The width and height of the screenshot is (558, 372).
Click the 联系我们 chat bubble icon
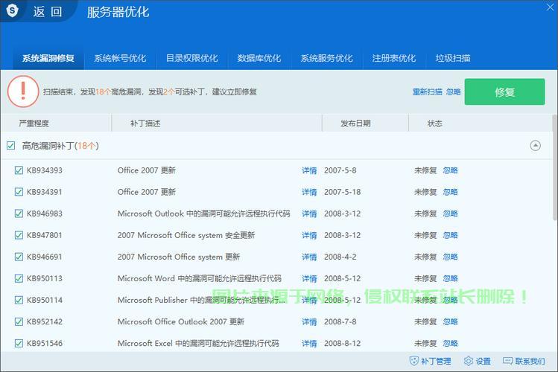click(x=508, y=361)
